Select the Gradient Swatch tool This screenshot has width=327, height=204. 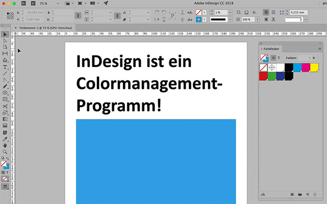tap(5, 119)
